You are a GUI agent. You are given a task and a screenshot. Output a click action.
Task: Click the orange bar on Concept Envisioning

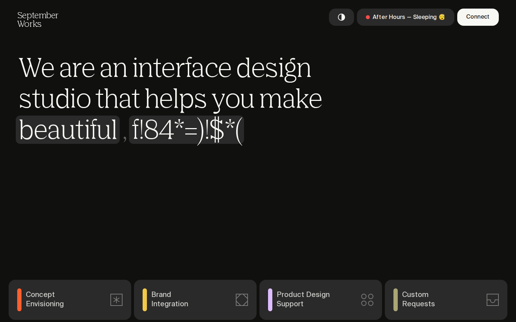click(19, 300)
